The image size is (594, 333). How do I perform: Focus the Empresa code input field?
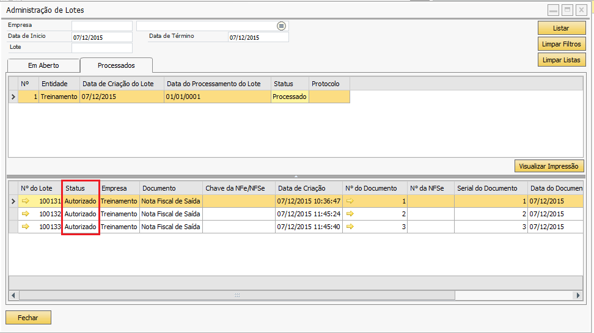(x=102, y=26)
